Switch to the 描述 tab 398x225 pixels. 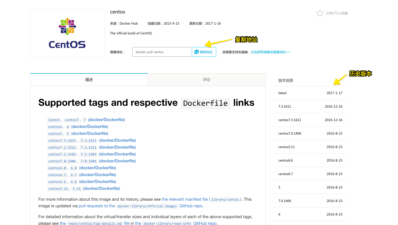[89, 80]
